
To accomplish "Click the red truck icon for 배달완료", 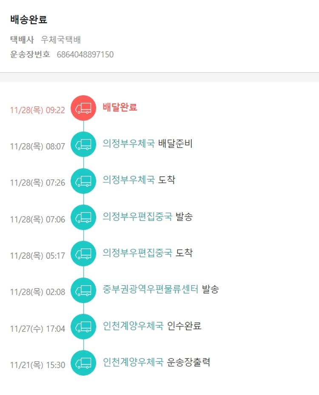I will pyautogui.click(x=83, y=108).
